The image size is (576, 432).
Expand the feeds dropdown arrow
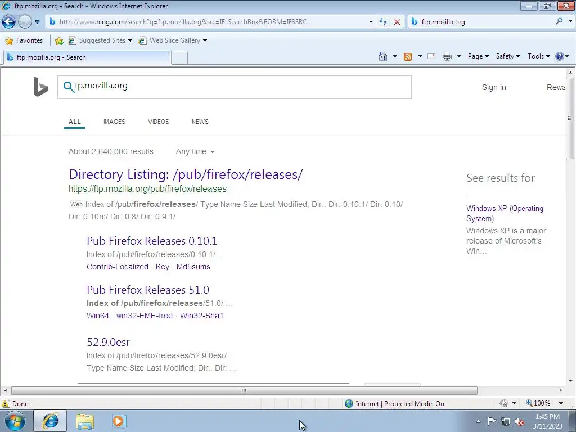420,56
